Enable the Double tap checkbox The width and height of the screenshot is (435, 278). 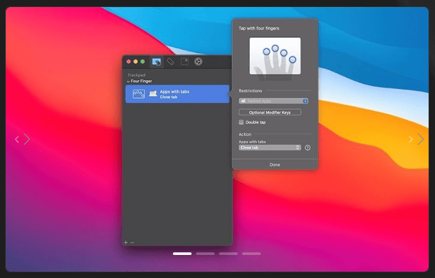(x=241, y=122)
